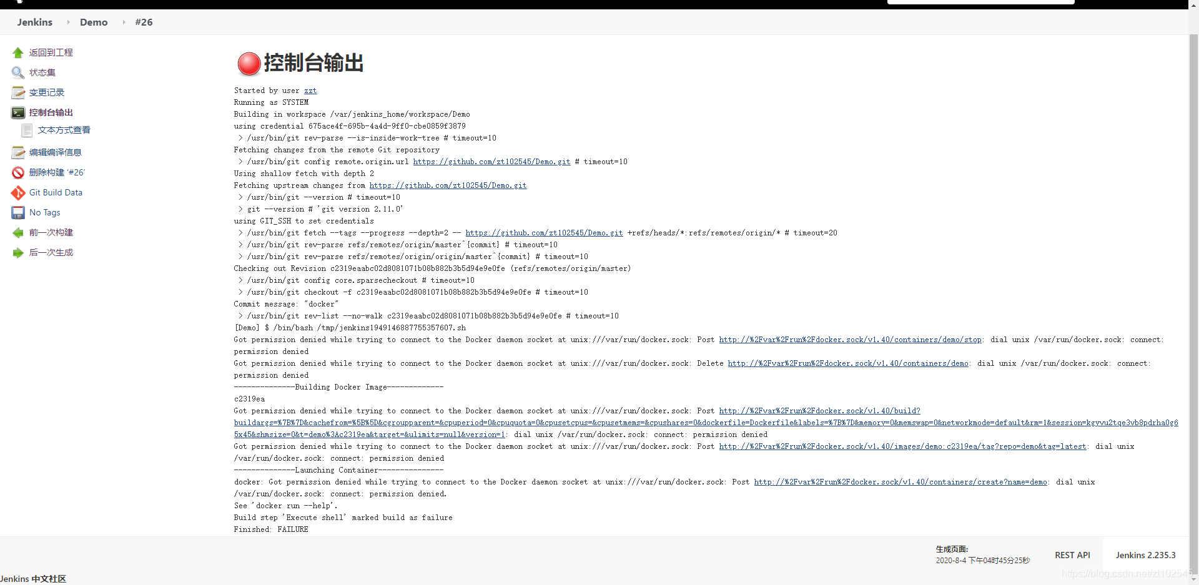Expand breadcrumb arrow after Jenkins

68,22
